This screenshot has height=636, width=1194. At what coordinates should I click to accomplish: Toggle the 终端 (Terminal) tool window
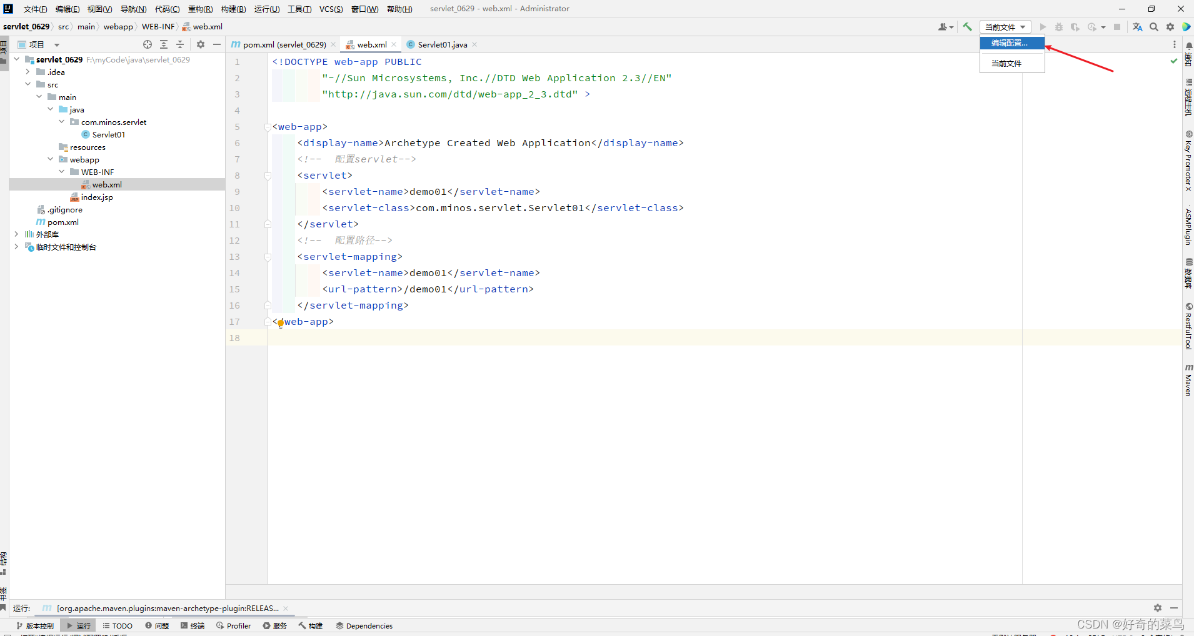tap(192, 625)
